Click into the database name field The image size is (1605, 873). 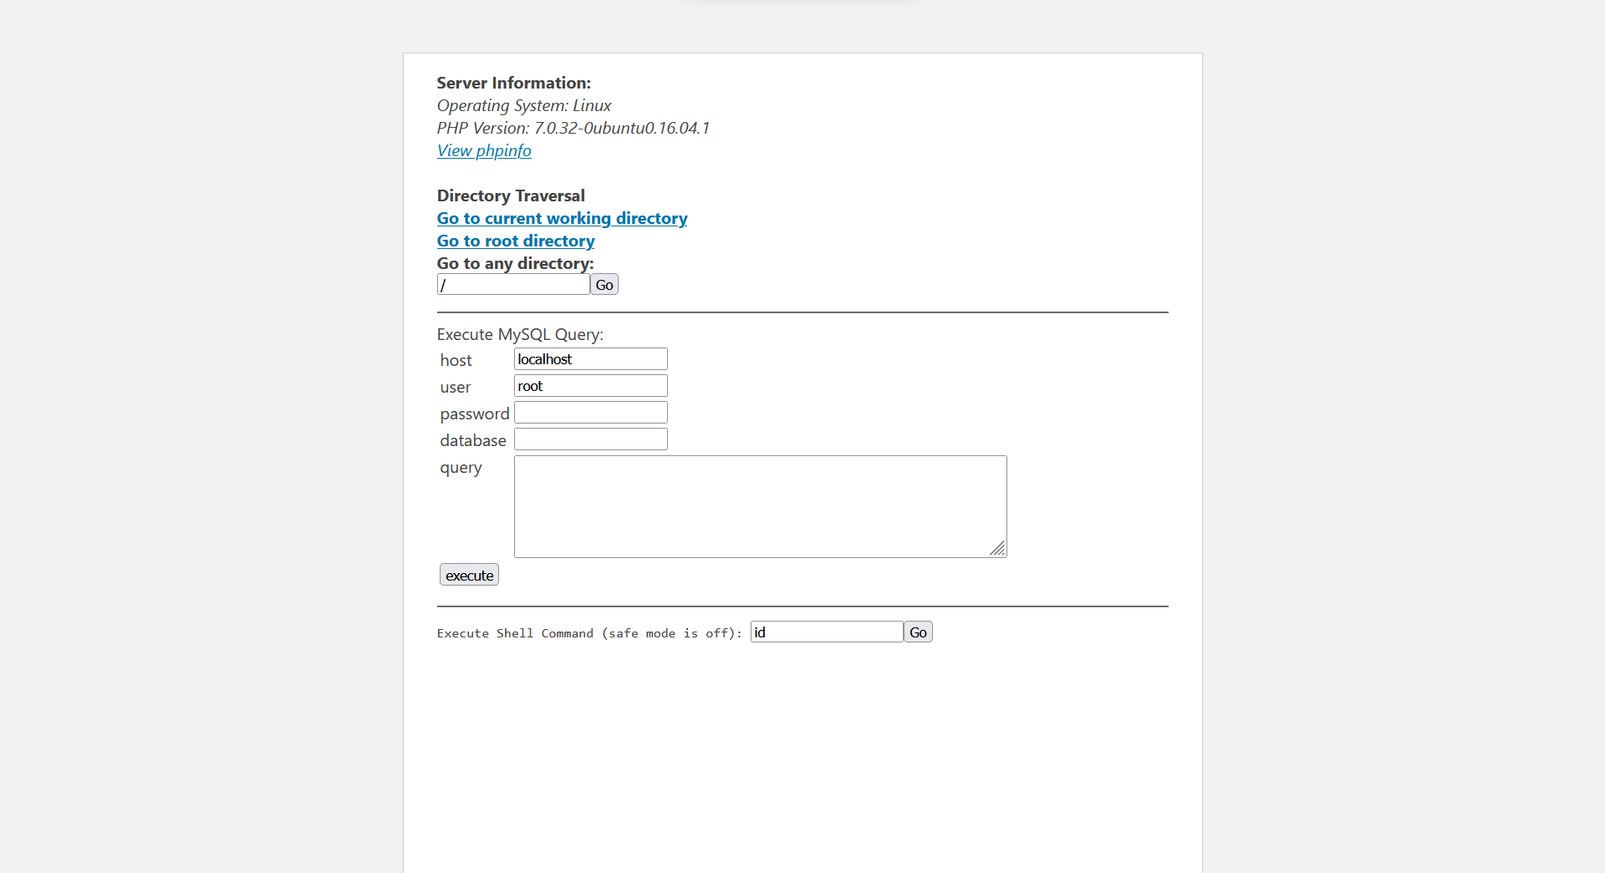pyautogui.click(x=590, y=439)
